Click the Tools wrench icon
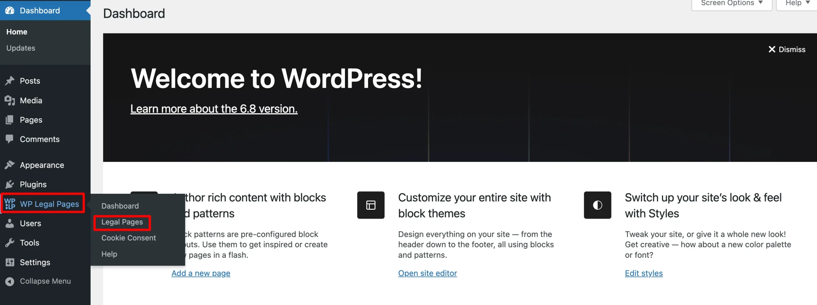 tap(10, 243)
